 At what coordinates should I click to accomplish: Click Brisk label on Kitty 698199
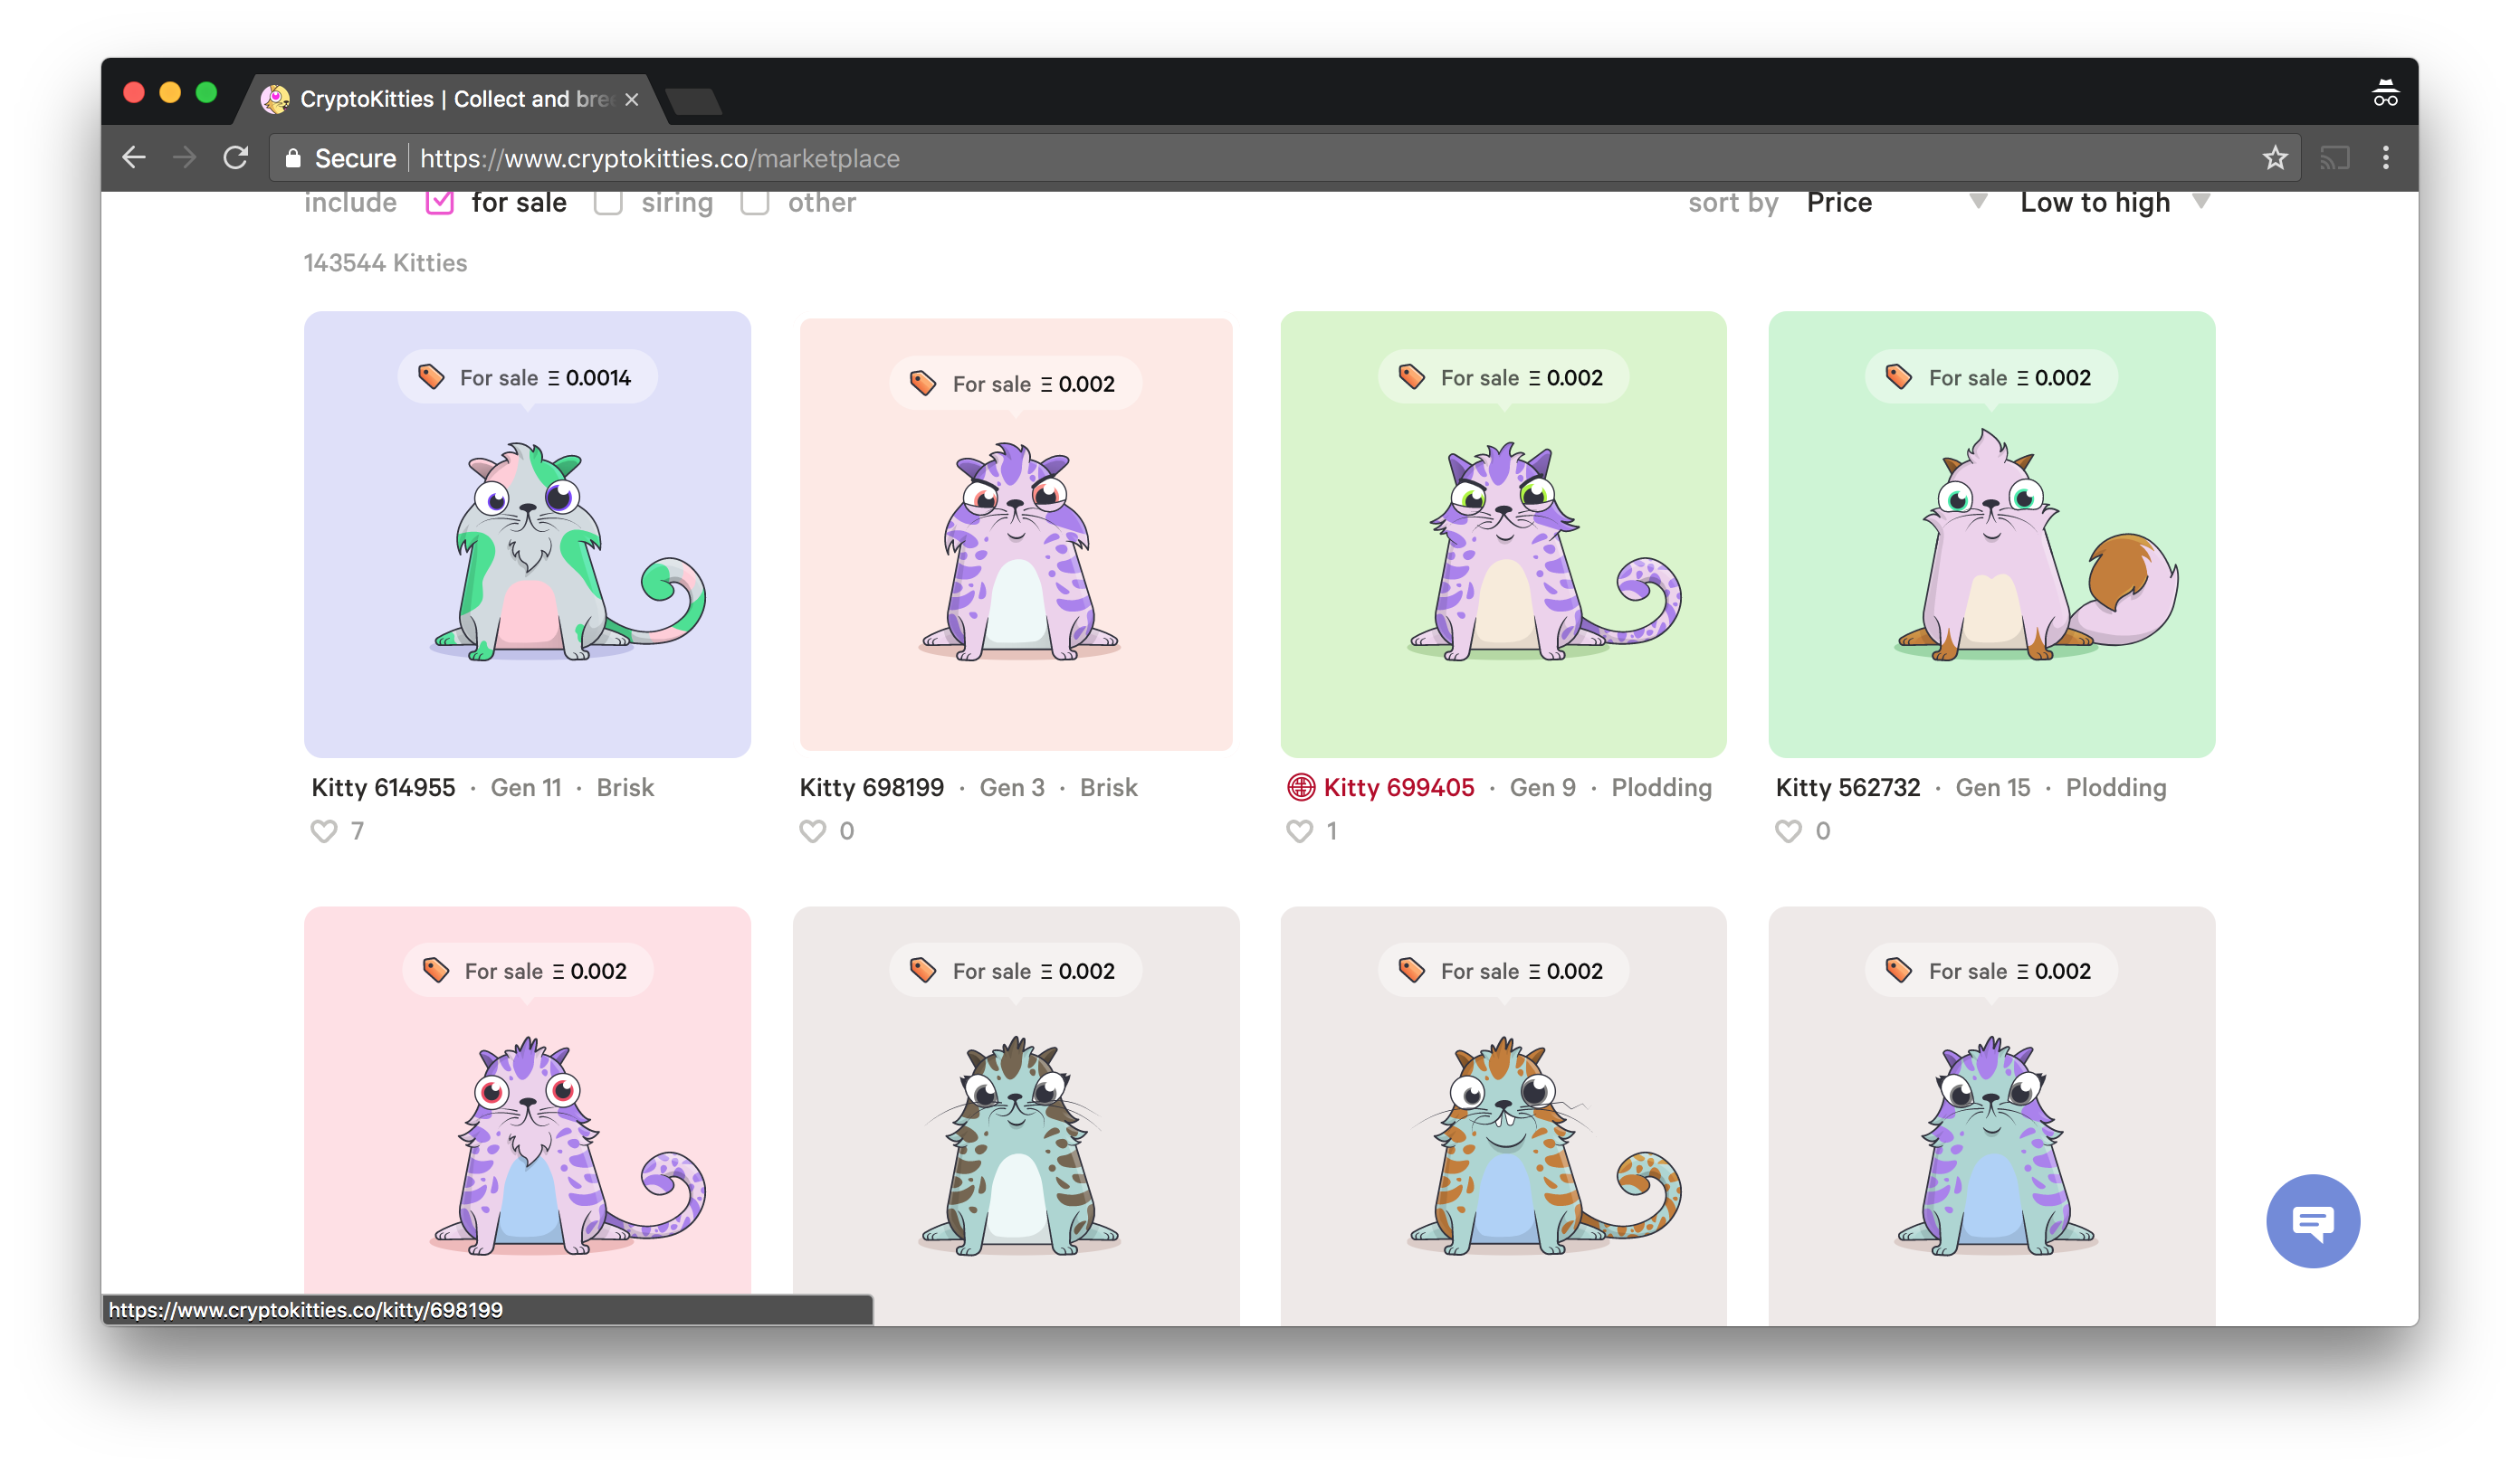click(1108, 787)
